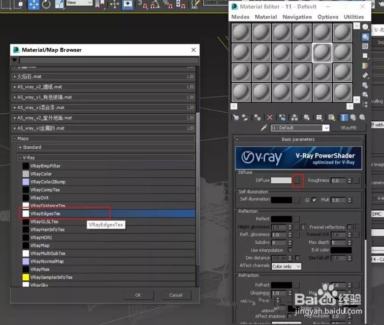Viewport: 384px width, 325px height.
Task: Click the red X Reset Map icon
Action: (x=270, y=117)
